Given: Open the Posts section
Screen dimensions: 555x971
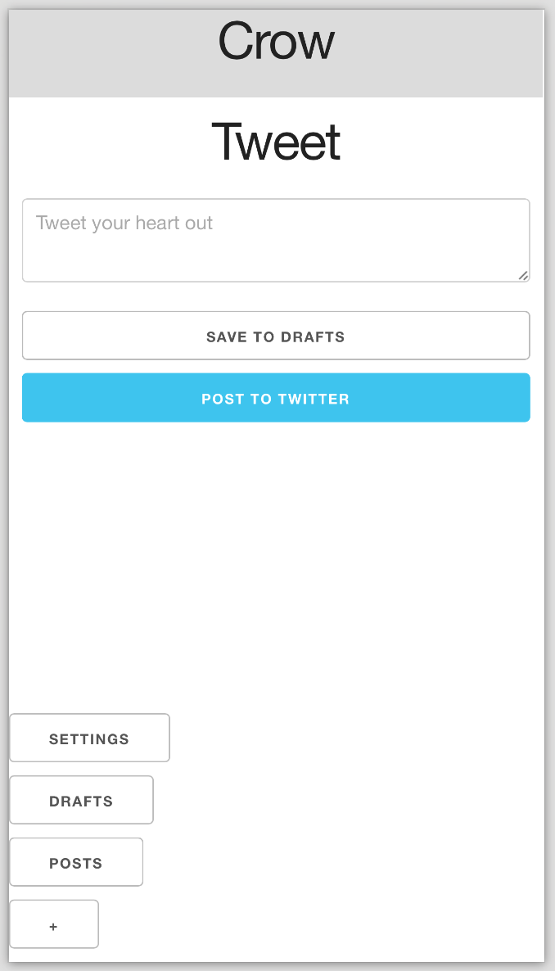Looking at the screenshot, I should pyautogui.click(x=76, y=862).
